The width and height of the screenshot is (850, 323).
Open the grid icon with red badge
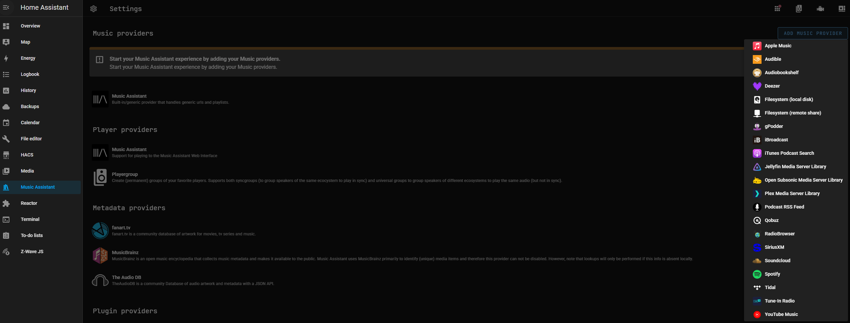click(x=777, y=8)
